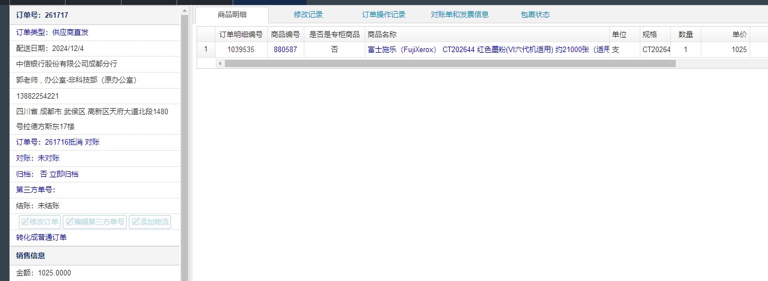Click the 商品编号 column header

[x=285, y=34]
